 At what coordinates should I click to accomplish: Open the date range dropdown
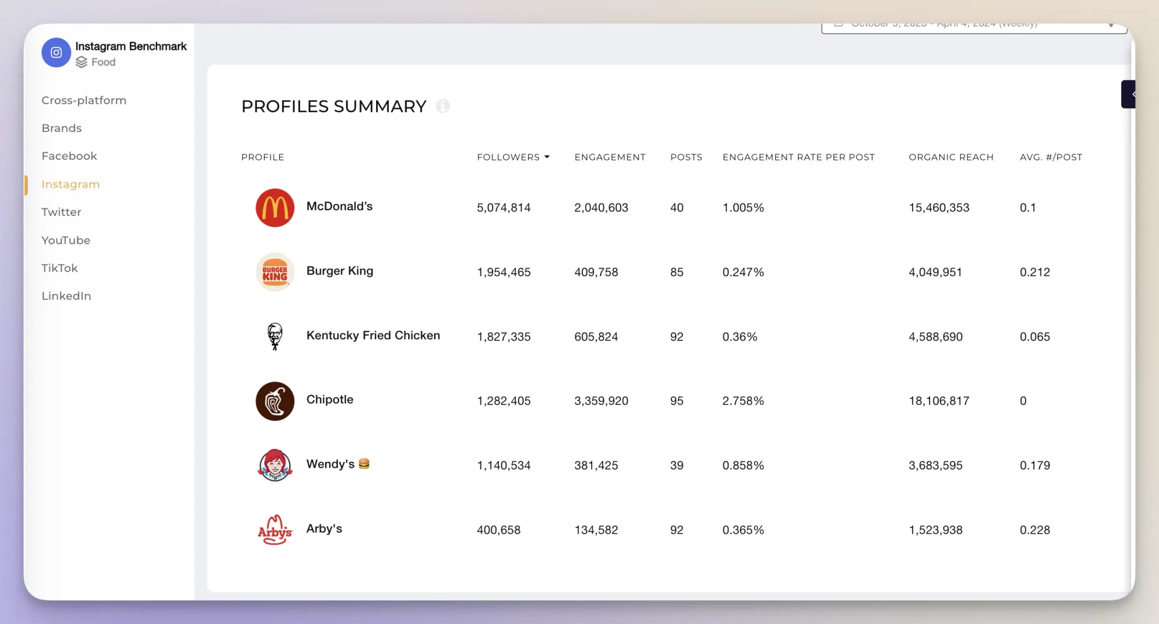click(974, 28)
